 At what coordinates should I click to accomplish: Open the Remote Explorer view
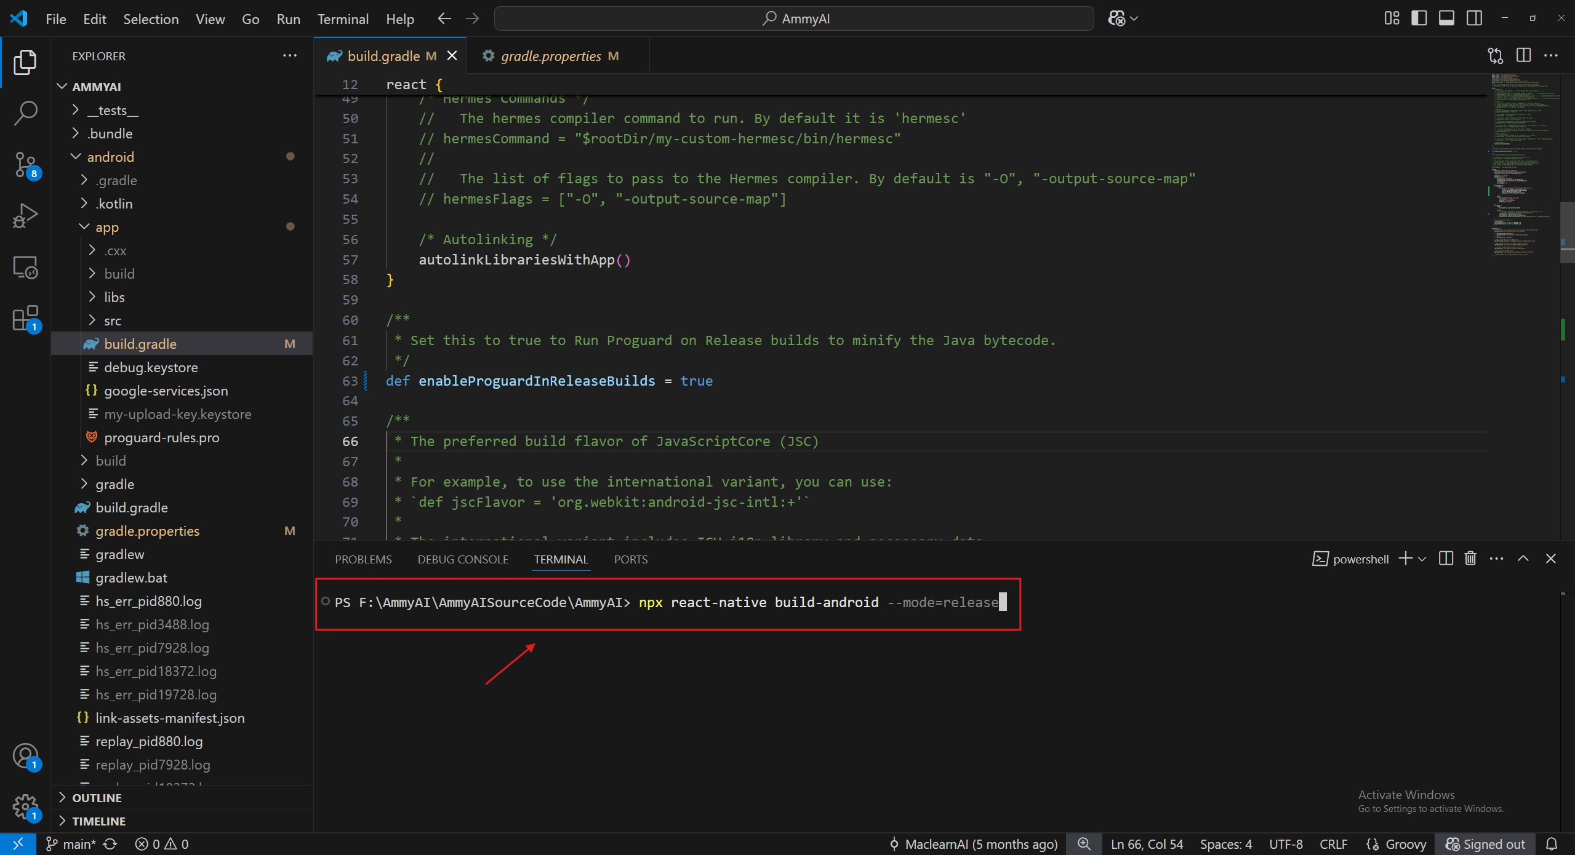(x=25, y=268)
